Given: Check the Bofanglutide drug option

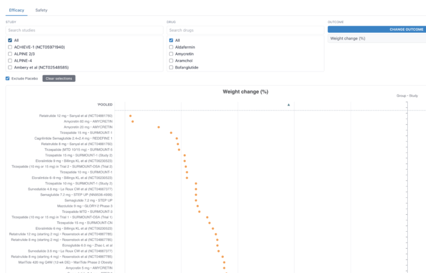Looking at the screenshot, I should point(172,67).
